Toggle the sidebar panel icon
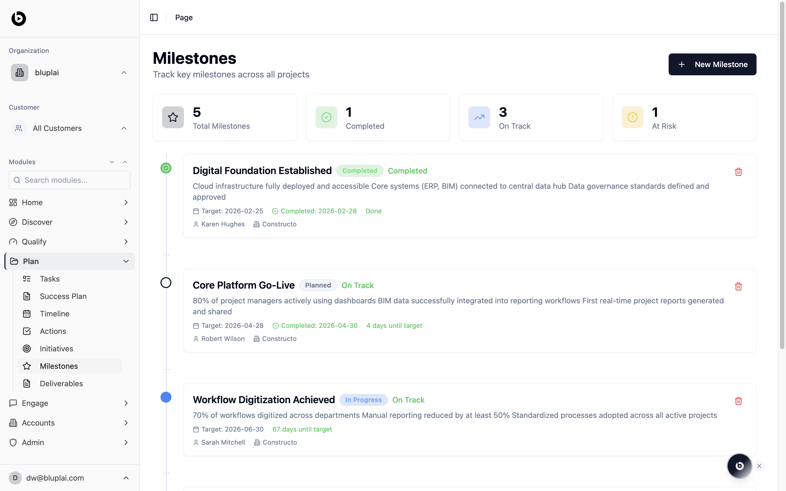 pos(154,17)
